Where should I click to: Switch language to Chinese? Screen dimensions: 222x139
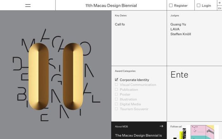(219, 3)
